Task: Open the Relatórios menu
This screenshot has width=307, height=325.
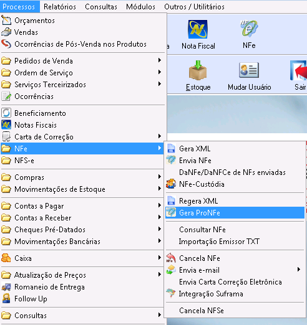Action: click(60, 7)
